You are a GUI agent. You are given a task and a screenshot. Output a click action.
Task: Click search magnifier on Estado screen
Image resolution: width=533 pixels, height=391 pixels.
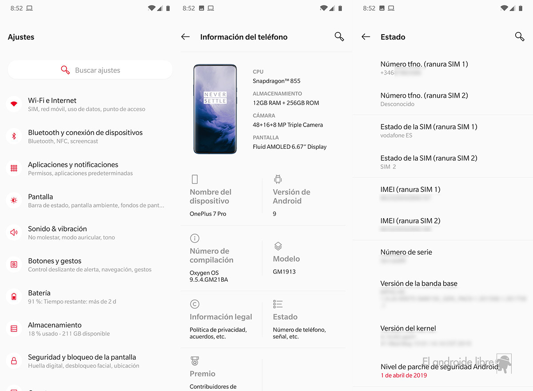click(520, 37)
